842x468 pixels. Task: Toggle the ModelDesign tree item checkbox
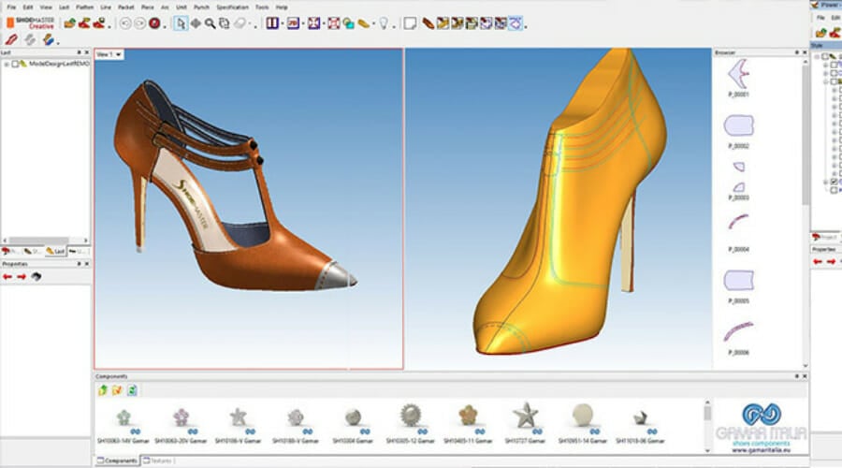15,64
